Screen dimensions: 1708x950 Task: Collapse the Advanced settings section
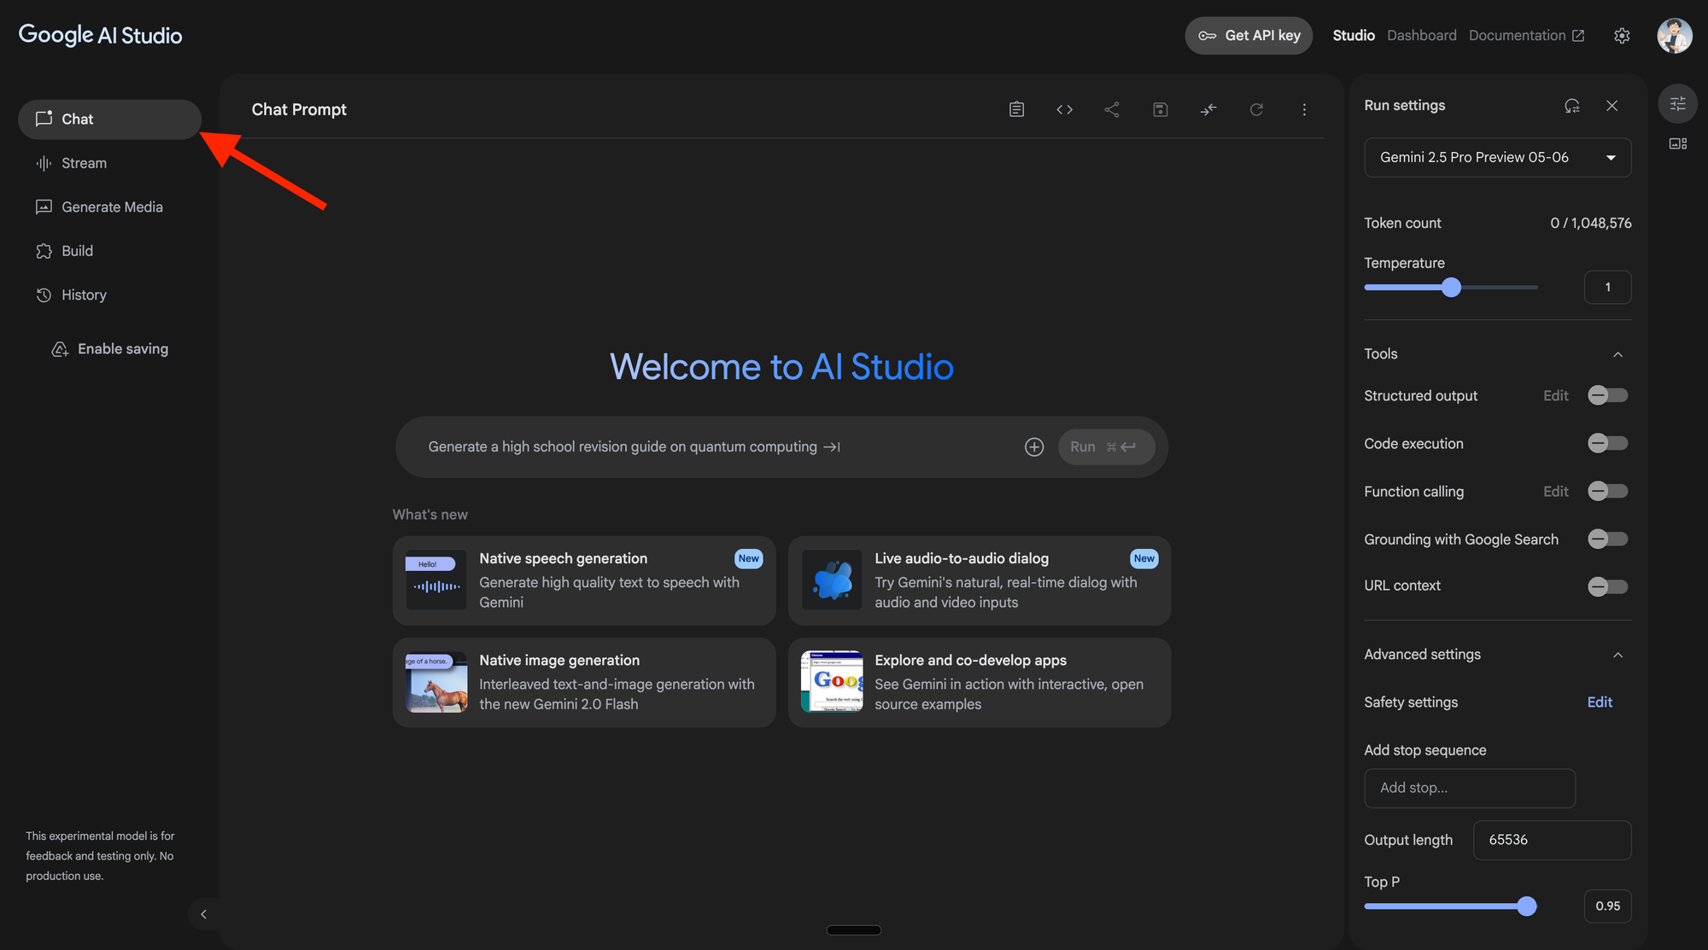pos(1617,655)
